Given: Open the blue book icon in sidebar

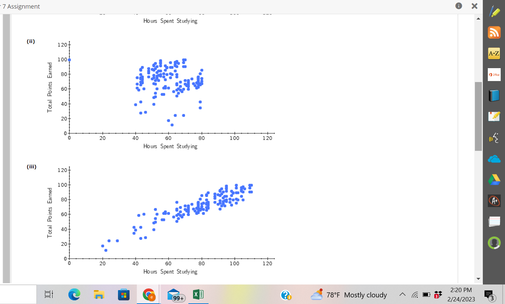Looking at the screenshot, I should coord(494,96).
